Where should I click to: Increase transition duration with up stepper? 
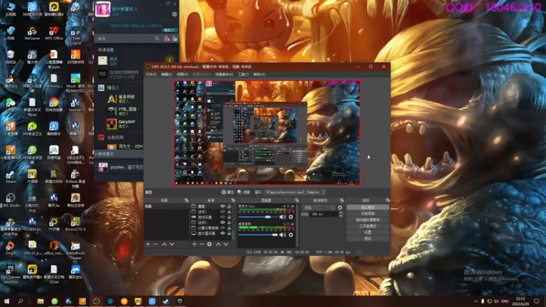(341, 213)
